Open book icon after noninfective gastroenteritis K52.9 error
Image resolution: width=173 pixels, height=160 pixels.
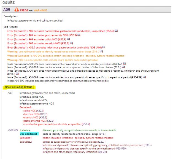point(116,31)
